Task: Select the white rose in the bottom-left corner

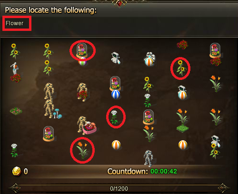Action: [14, 150]
